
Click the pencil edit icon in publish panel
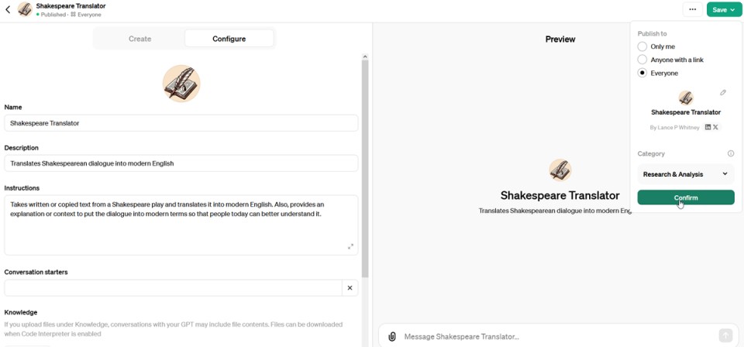[x=723, y=93]
